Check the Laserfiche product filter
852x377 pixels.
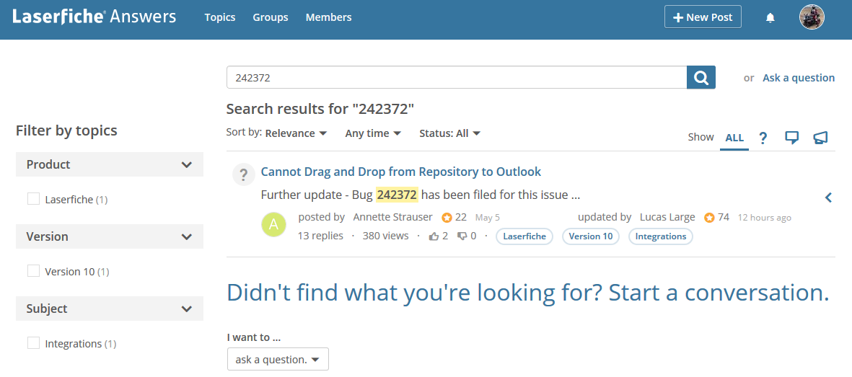tap(34, 199)
